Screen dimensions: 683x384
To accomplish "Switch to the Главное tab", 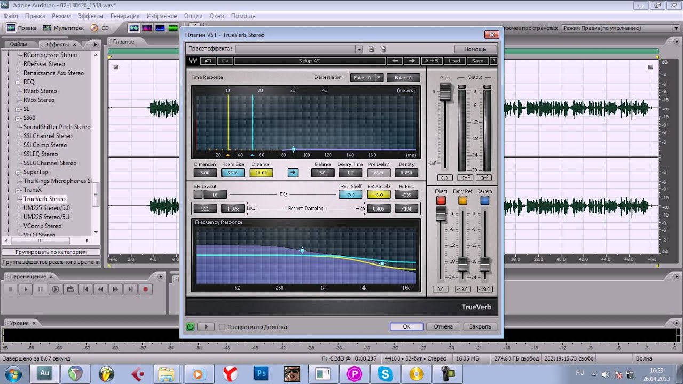I will [x=123, y=42].
